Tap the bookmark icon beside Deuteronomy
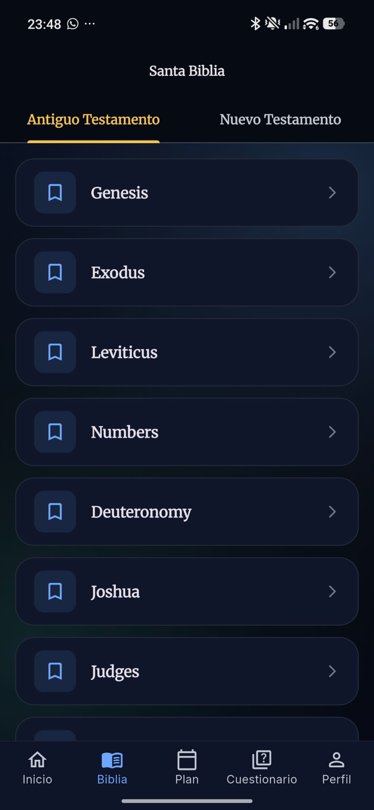374x810 pixels. [x=55, y=512]
